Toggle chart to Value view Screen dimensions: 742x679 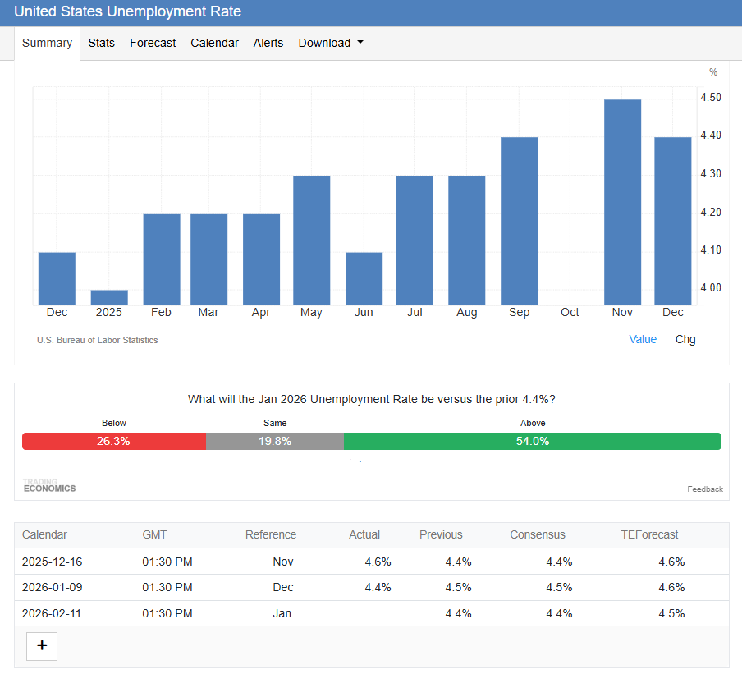(643, 339)
